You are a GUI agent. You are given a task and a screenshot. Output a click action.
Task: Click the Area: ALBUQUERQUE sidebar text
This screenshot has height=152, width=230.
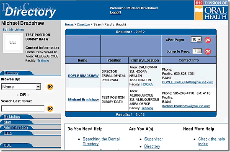(42, 56)
